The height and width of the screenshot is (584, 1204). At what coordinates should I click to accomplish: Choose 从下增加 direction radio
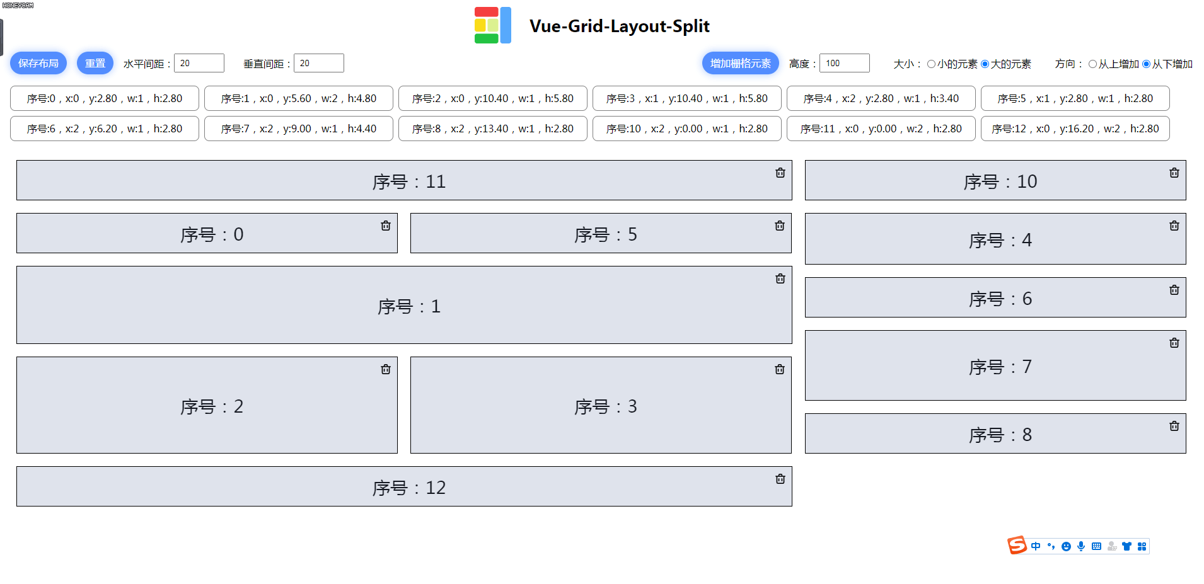1146,64
